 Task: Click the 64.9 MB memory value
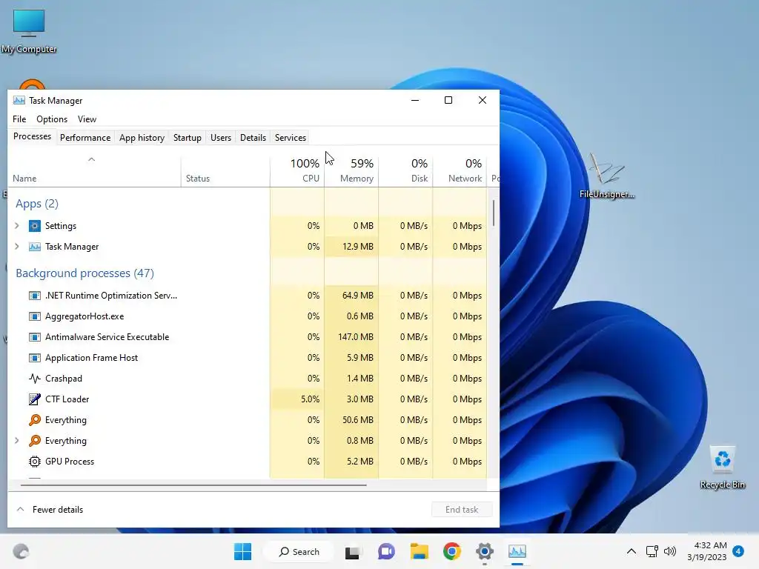pos(358,296)
